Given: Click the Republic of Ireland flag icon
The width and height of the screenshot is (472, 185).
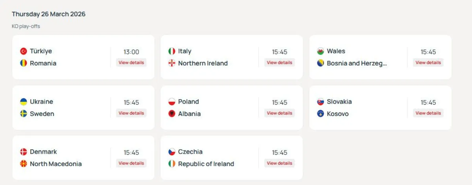Looking at the screenshot, I should pos(172,164).
